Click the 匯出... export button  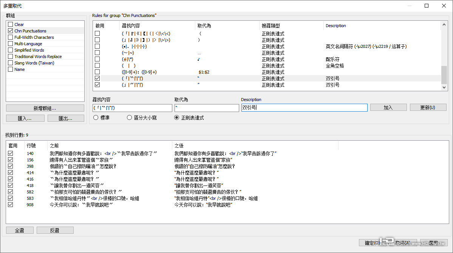[66, 118]
